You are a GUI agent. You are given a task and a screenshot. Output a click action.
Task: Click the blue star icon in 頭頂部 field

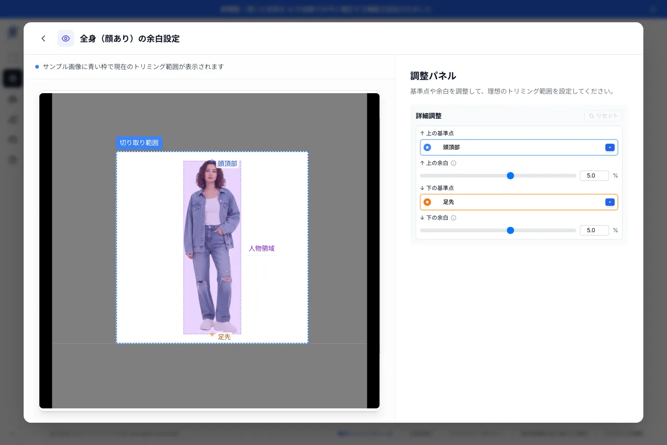click(428, 147)
